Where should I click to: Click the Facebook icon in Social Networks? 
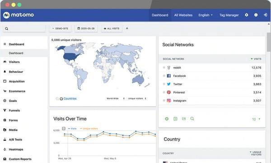[x=168, y=76]
